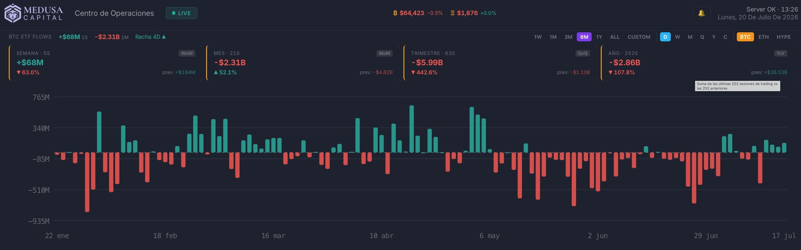Set aggregation to quarterly (Q)
This screenshot has width=801, height=250.
click(702, 37)
